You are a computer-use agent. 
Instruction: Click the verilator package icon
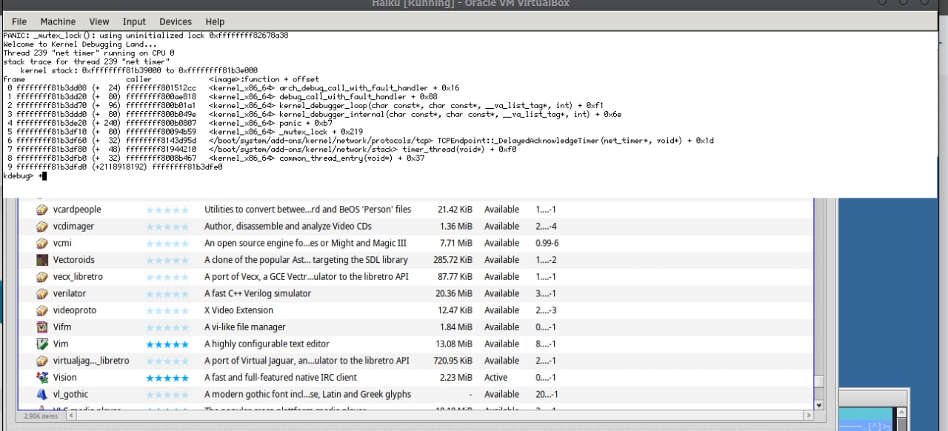tap(42, 293)
